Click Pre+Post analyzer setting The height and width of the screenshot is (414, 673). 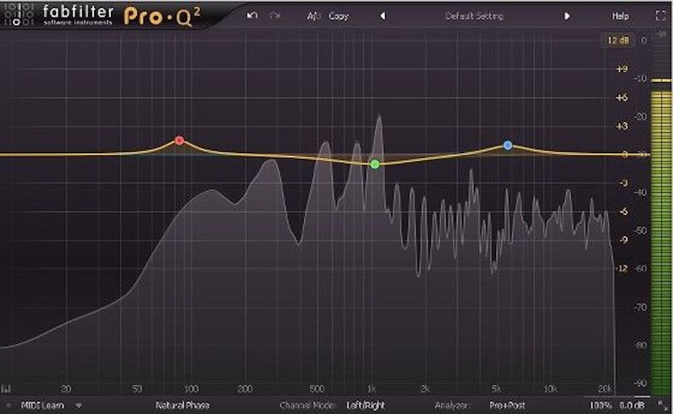[x=508, y=406]
